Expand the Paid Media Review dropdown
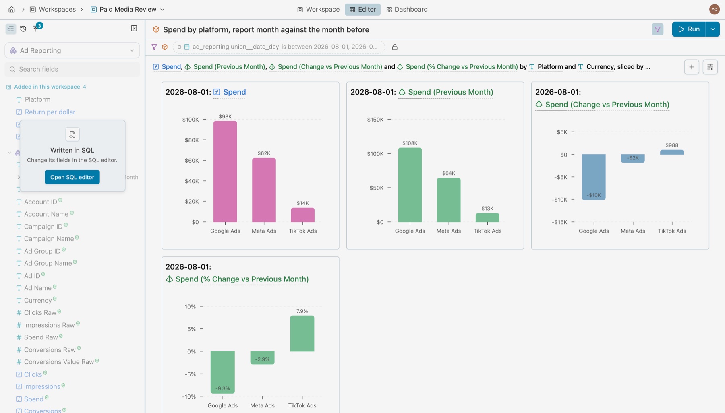Viewport: 725px width, 413px height. tap(162, 9)
